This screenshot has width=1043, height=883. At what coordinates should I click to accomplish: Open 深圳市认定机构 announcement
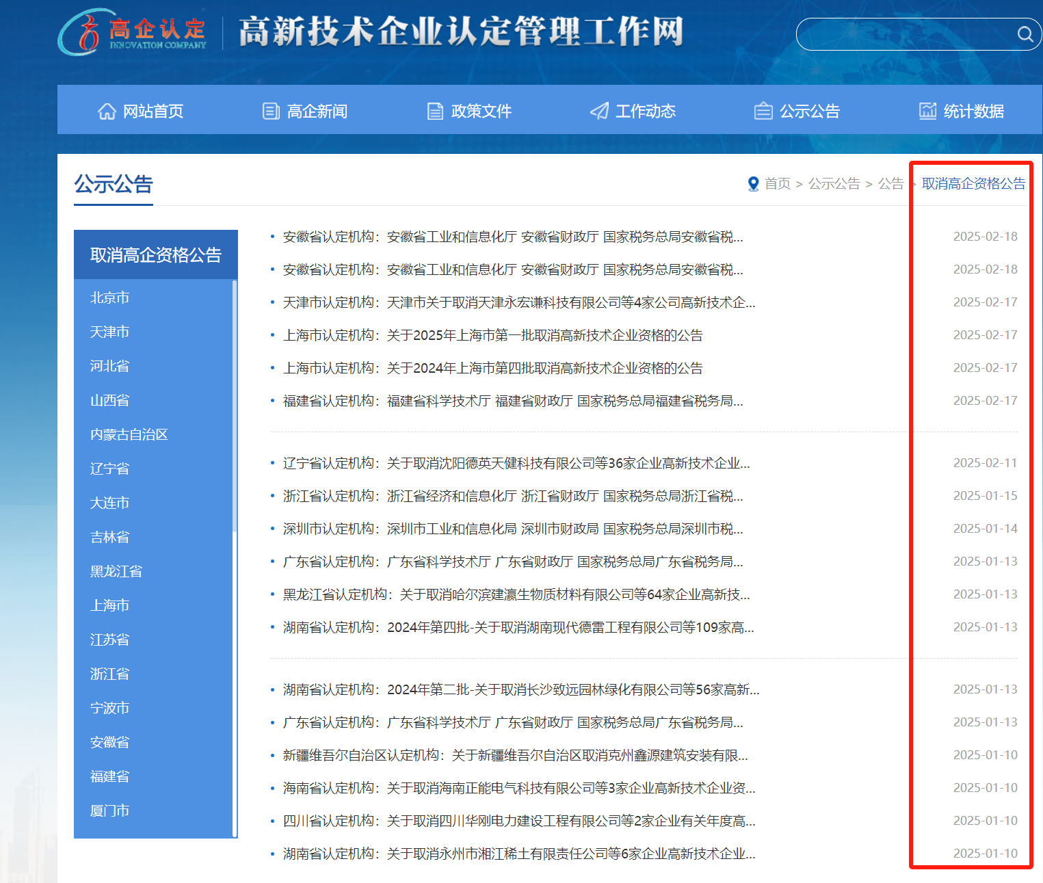[x=513, y=529]
